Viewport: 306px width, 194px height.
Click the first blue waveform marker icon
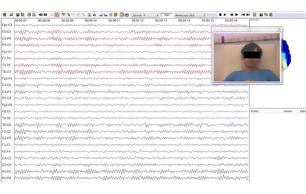pyautogui.click(x=101, y=15)
